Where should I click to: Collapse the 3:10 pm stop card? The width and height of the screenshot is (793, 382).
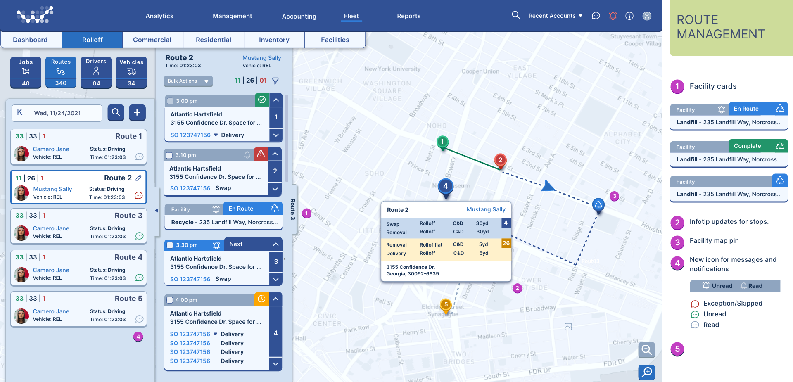click(x=275, y=154)
